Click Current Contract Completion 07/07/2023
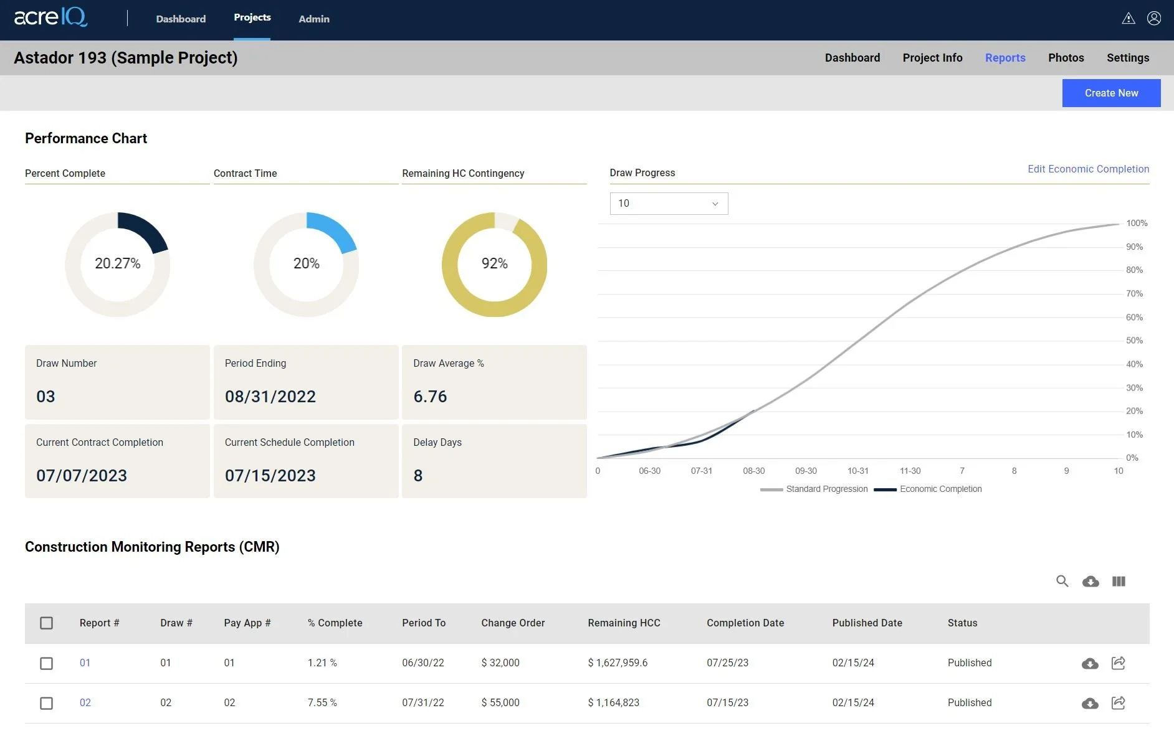This screenshot has height=736, width=1174. pyautogui.click(x=82, y=476)
